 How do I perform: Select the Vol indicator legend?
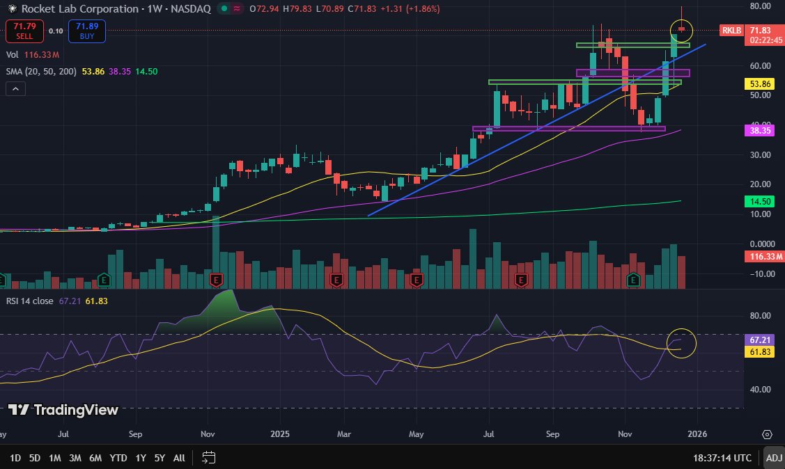coord(12,54)
